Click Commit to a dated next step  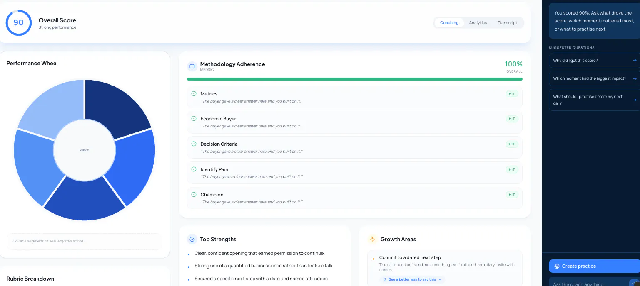click(410, 257)
